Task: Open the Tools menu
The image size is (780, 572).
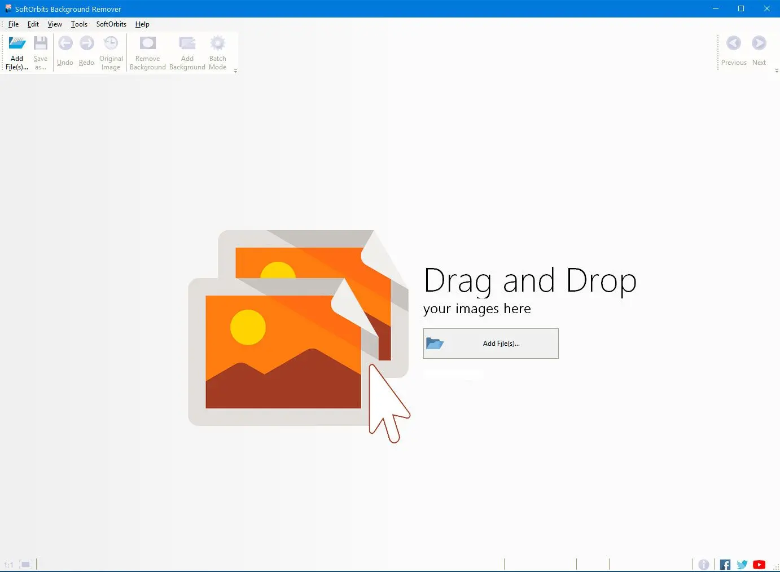Action: pyautogui.click(x=79, y=24)
